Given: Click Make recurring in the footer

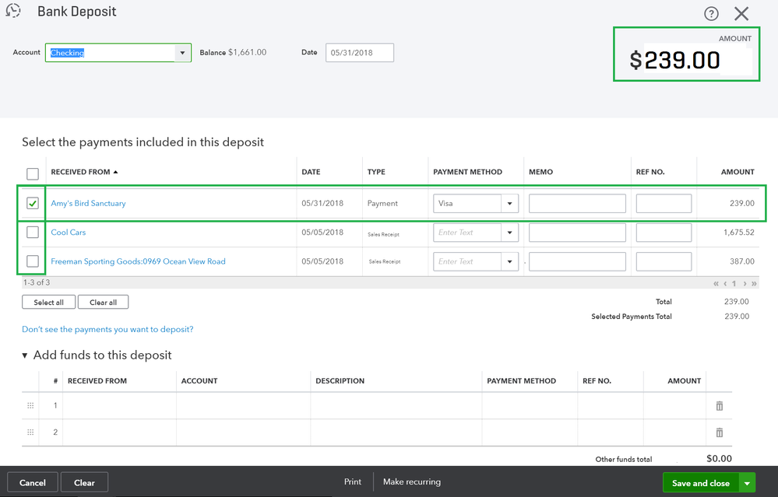Looking at the screenshot, I should [411, 481].
